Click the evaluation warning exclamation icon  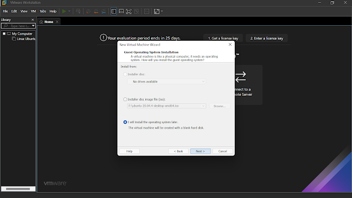103,37
